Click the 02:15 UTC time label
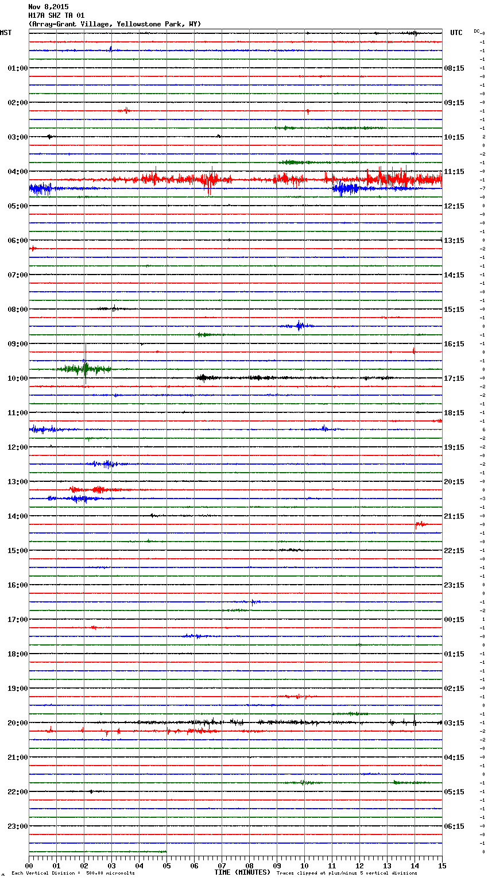Viewport: 488px width, 881px height. click(x=454, y=689)
